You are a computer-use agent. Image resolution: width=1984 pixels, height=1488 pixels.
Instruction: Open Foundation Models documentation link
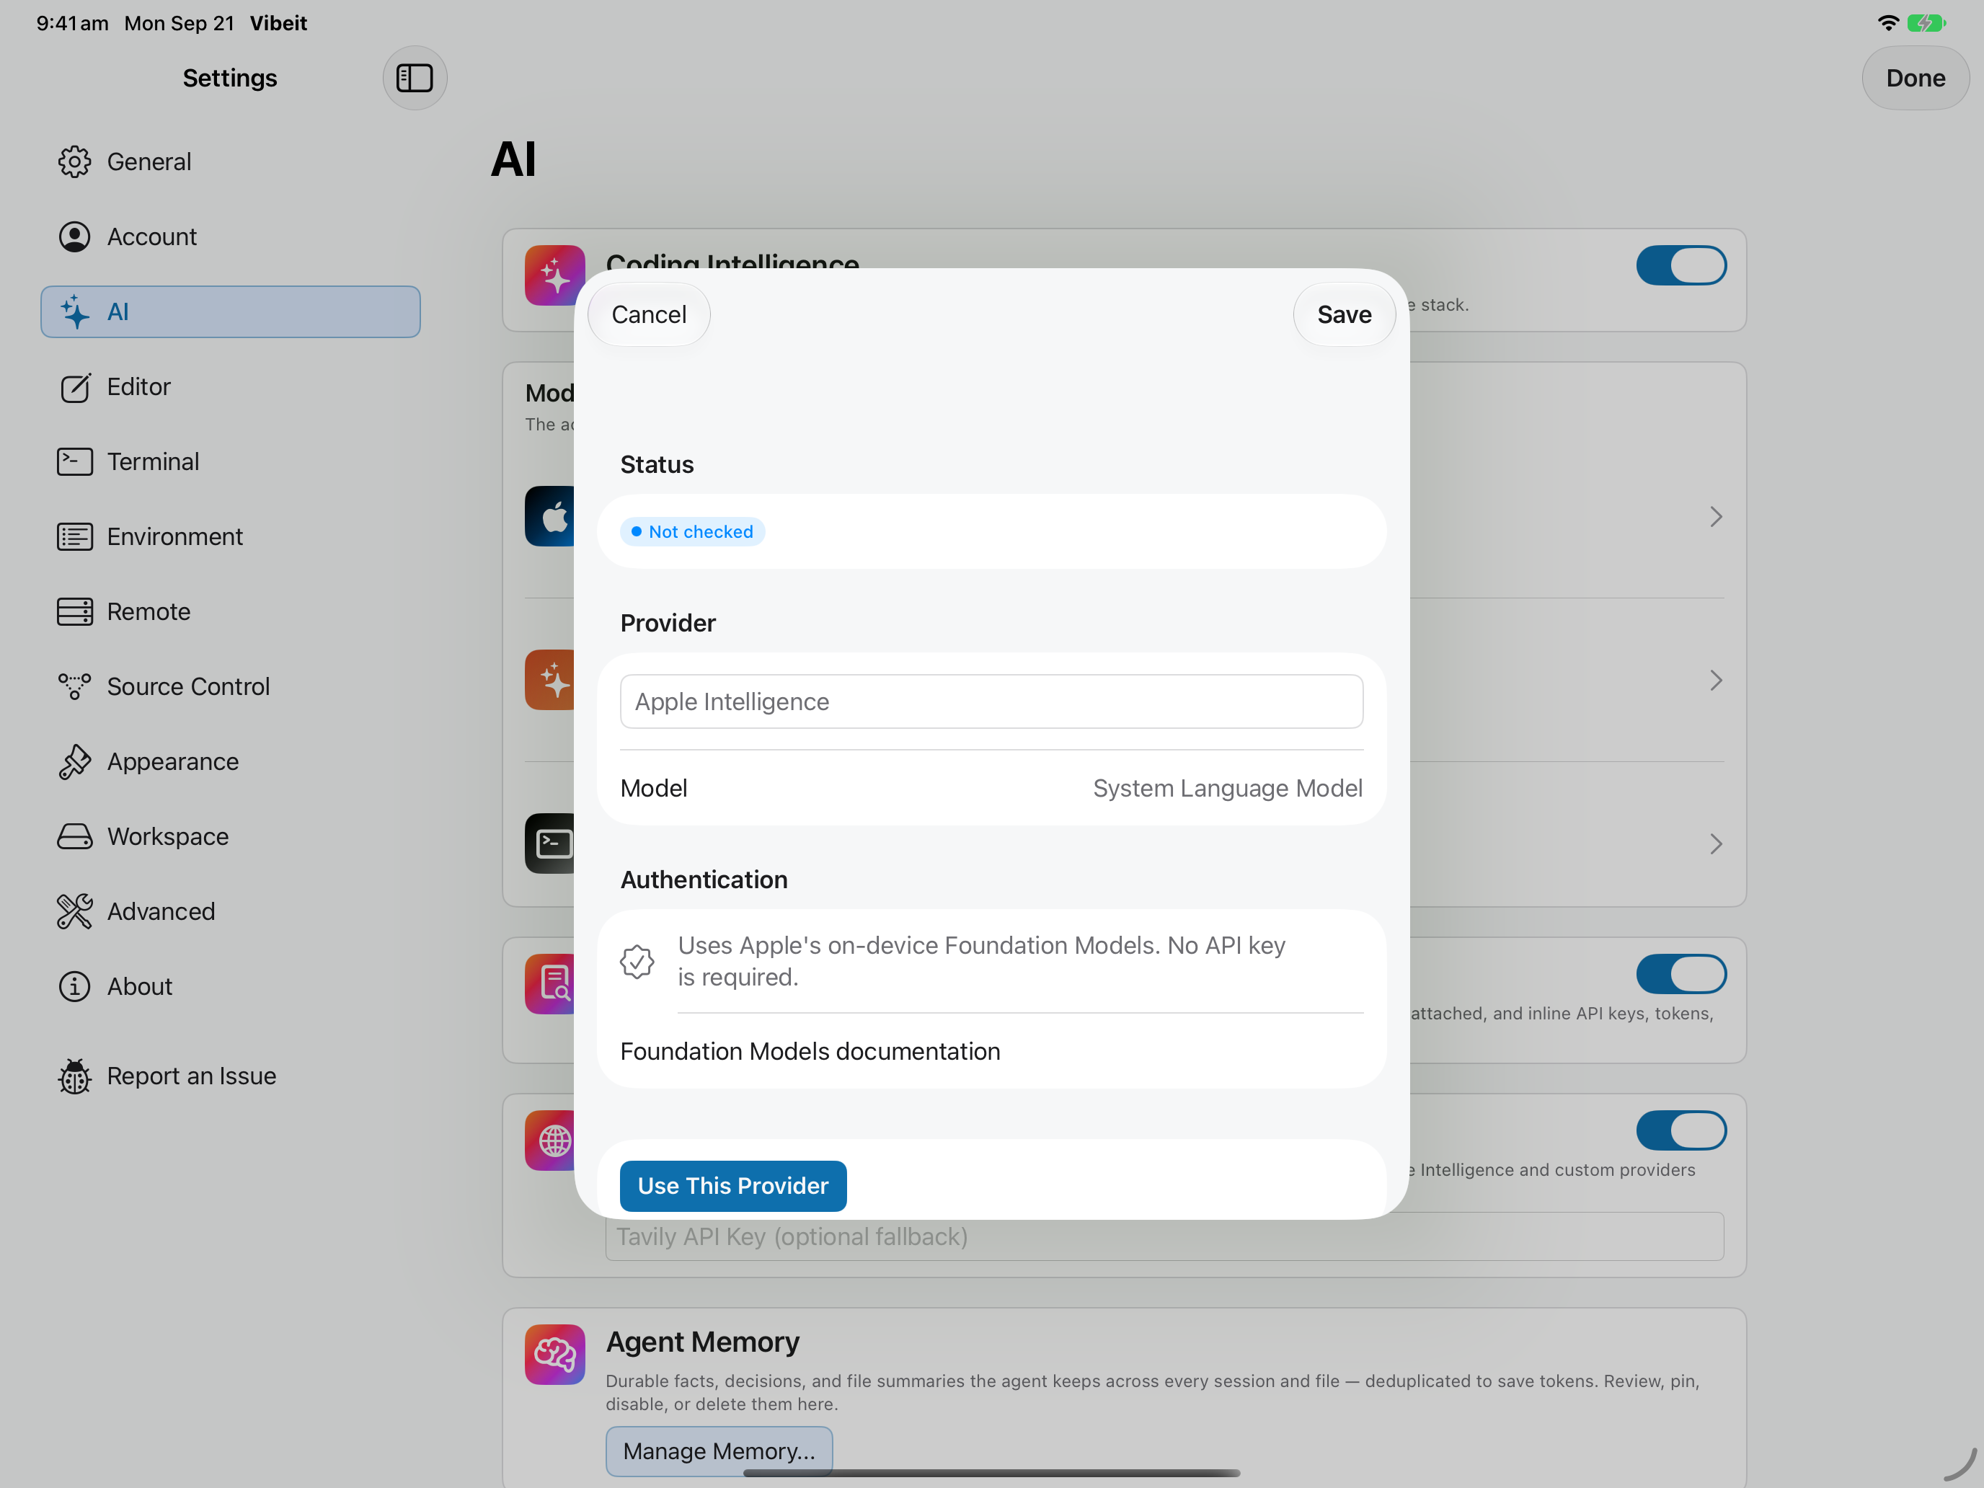pyautogui.click(x=810, y=1051)
